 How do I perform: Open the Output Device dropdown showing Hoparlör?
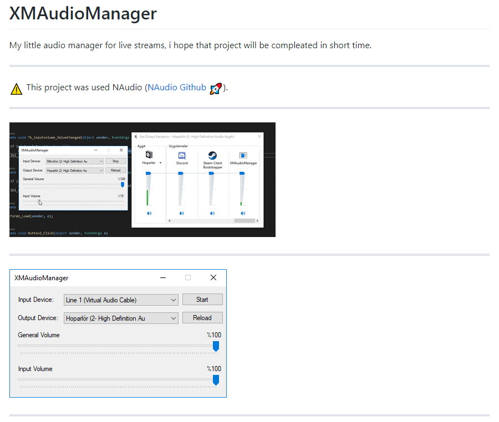(x=121, y=318)
